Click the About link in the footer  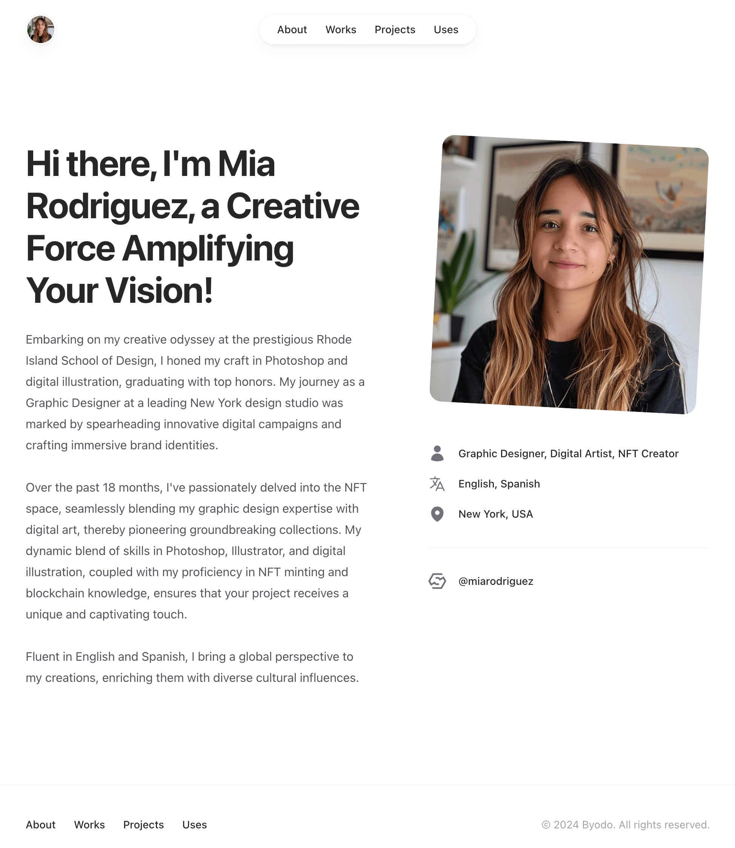[41, 825]
